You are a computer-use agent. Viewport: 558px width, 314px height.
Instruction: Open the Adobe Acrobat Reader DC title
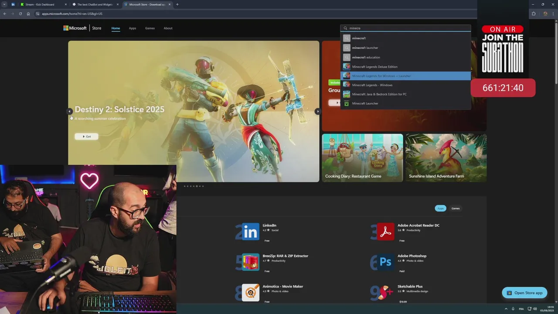418,225
